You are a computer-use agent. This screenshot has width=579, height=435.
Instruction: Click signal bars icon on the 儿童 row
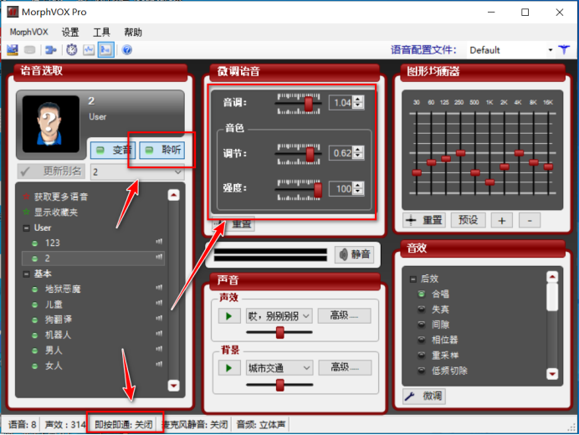point(159,303)
